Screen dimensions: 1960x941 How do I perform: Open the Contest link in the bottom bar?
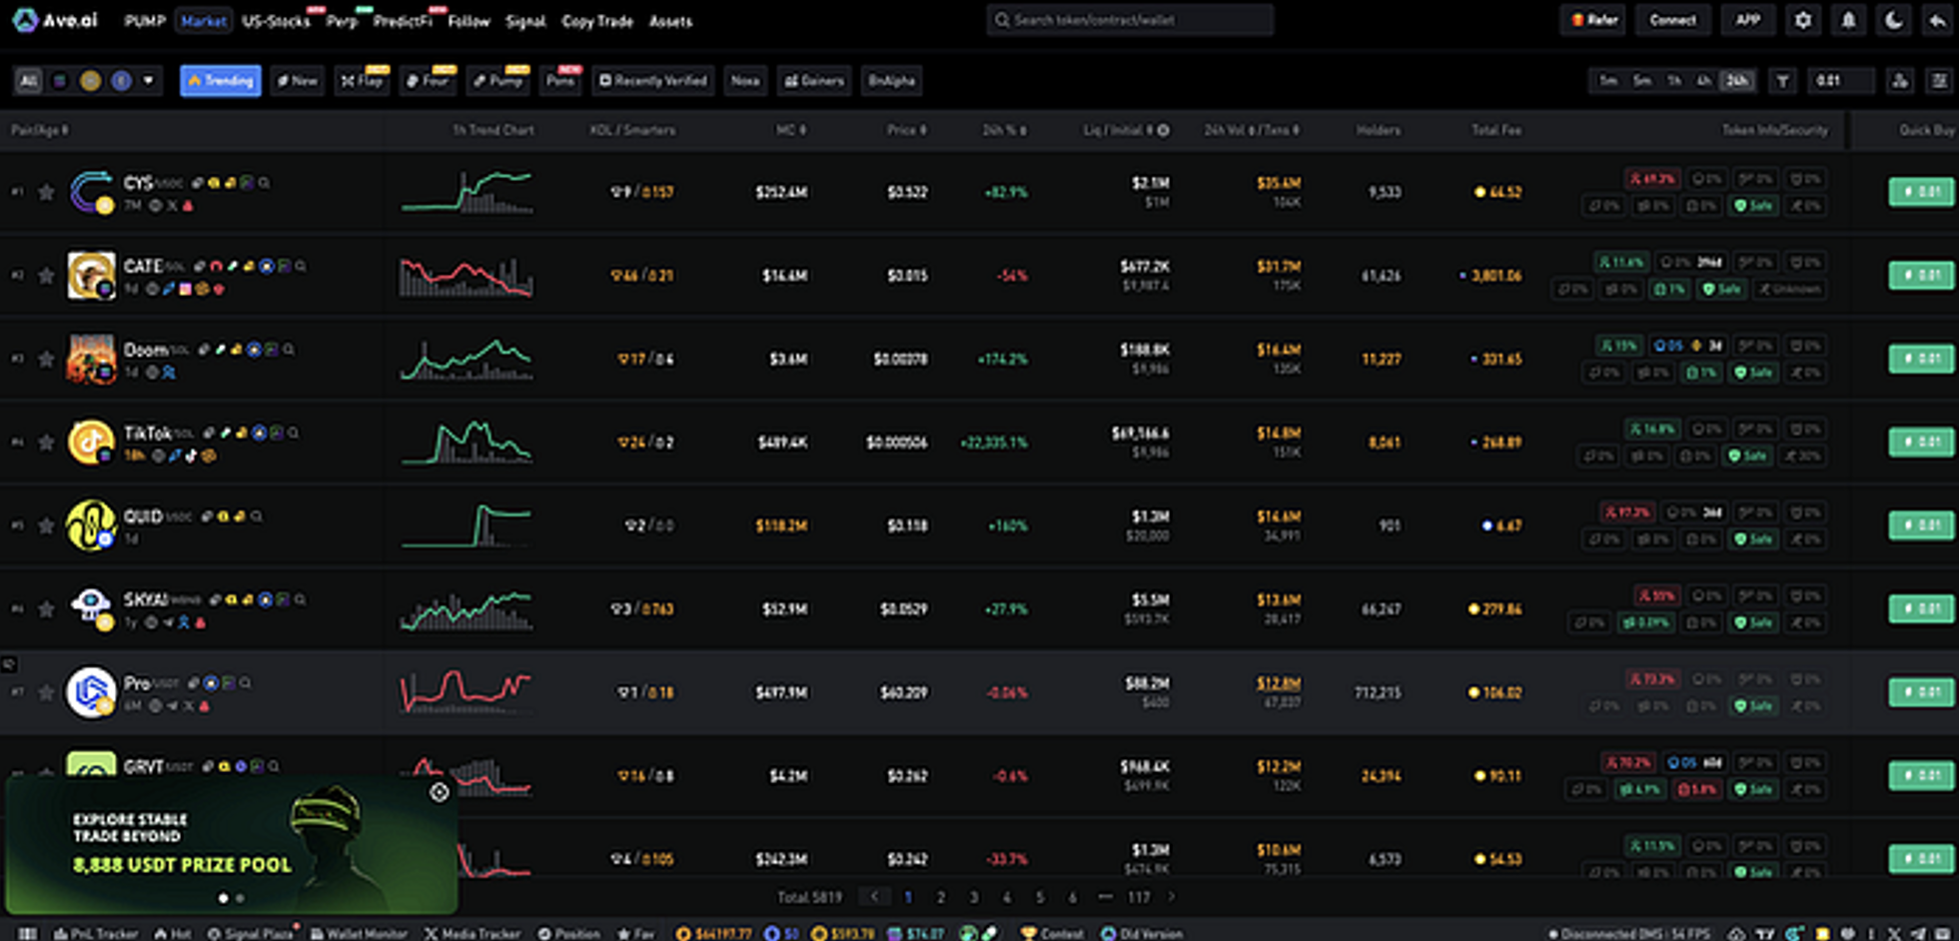pyautogui.click(x=1051, y=933)
